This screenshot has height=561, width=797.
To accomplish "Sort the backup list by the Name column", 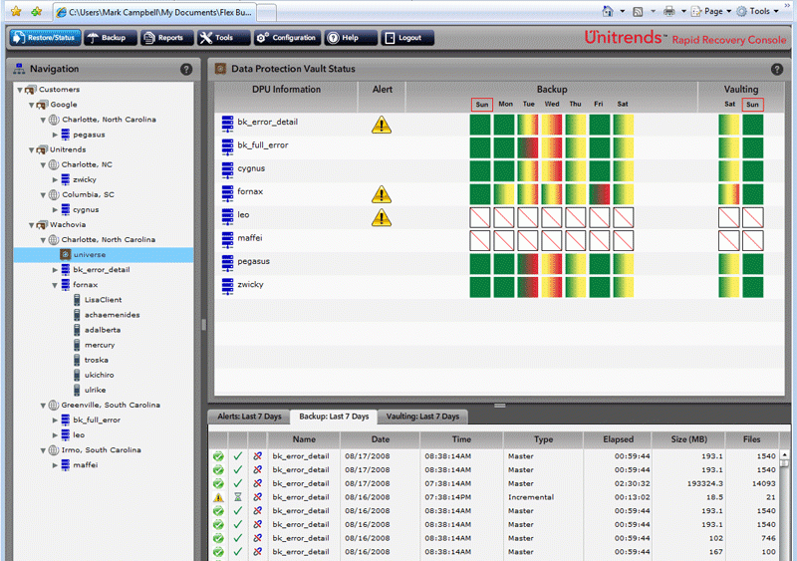I will (304, 439).
